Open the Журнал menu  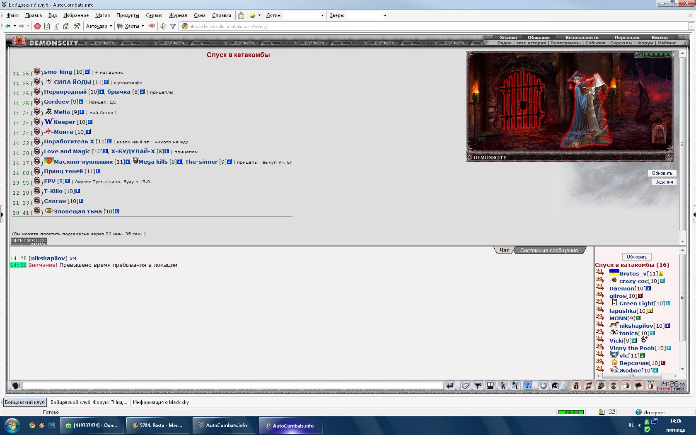178,15
